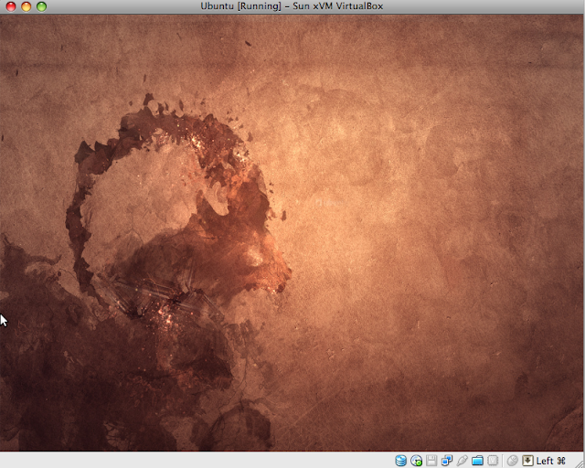Click the USB devices icon

point(462,461)
